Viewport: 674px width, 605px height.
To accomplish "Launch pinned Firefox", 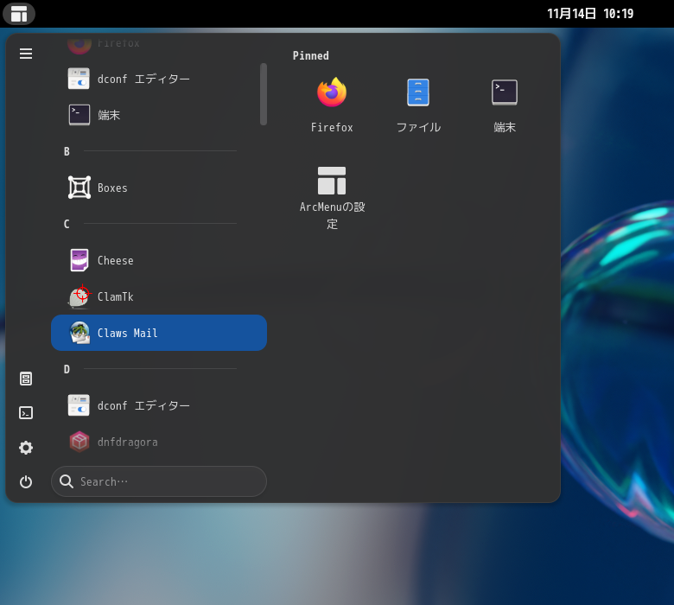I will [332, 105].
